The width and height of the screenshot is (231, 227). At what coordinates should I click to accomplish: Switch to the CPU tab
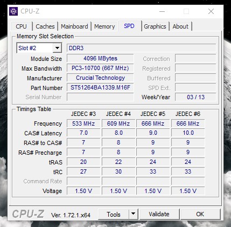21,26
